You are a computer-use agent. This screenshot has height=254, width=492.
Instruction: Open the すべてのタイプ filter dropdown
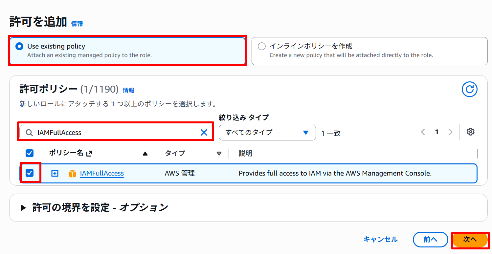click(x=267, y=132)
